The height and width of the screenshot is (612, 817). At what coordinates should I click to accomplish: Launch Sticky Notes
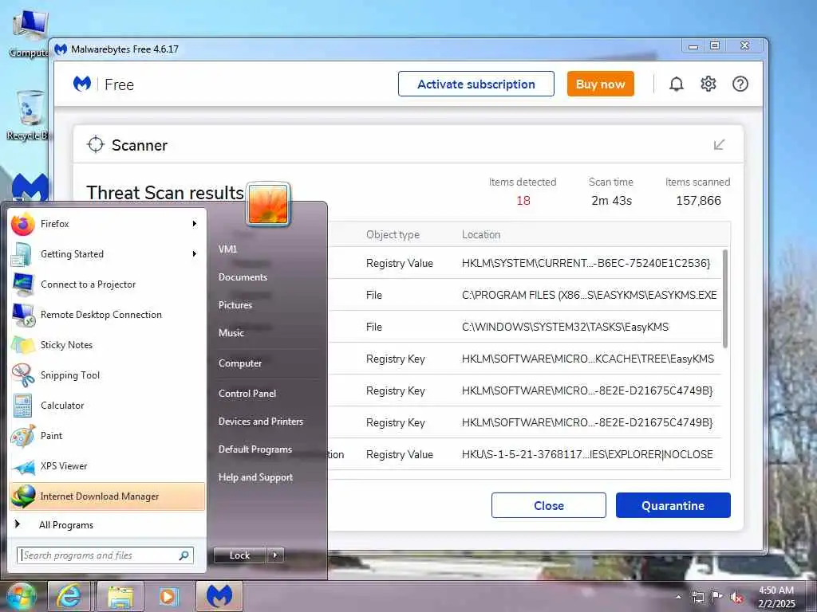[107, 344]
